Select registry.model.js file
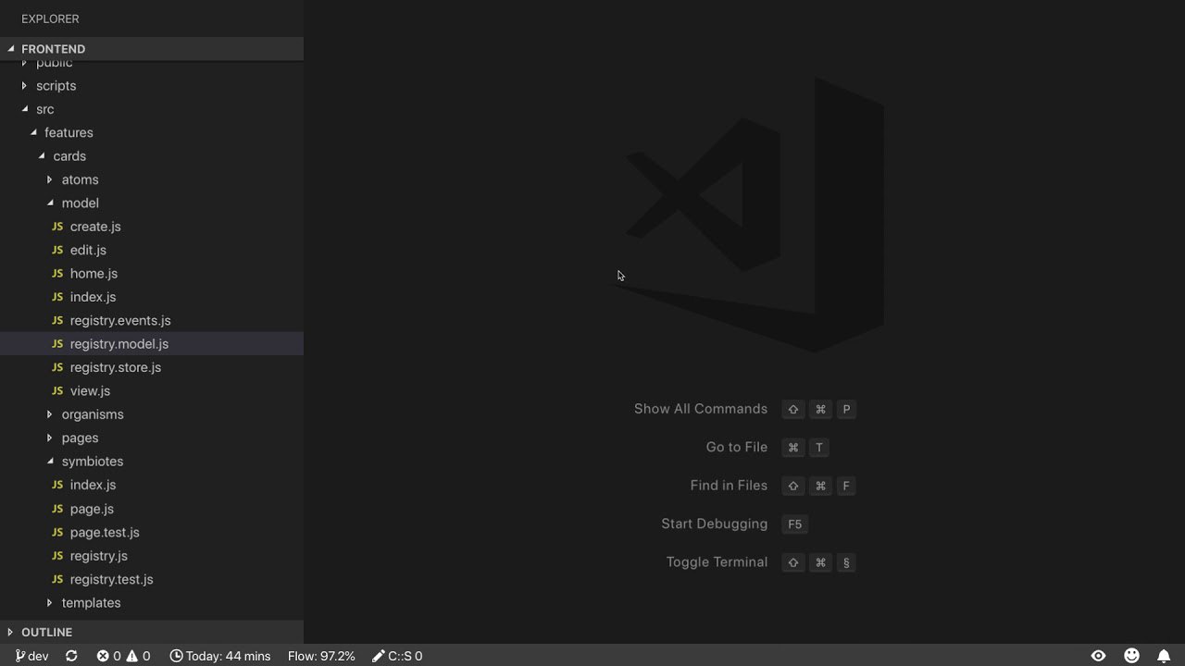This screenshot has width=1185, height=666. (152, 344)
